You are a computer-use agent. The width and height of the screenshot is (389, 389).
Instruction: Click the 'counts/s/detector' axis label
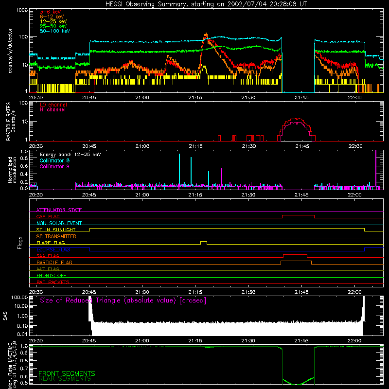(10, 51)
